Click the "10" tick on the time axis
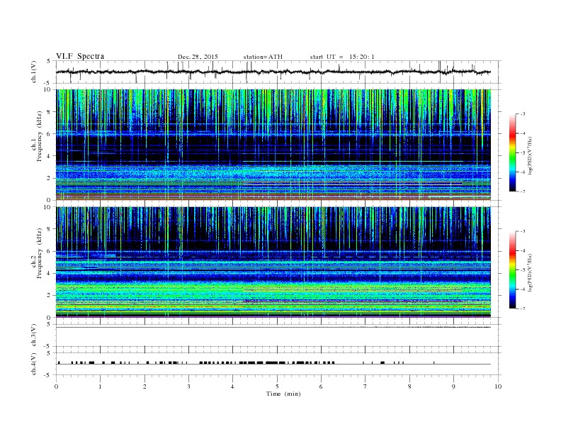 [x=498, y=386]
